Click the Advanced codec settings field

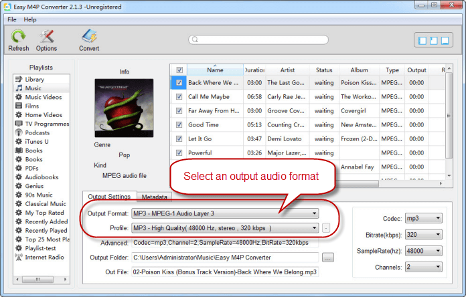[x=225, y=243]
